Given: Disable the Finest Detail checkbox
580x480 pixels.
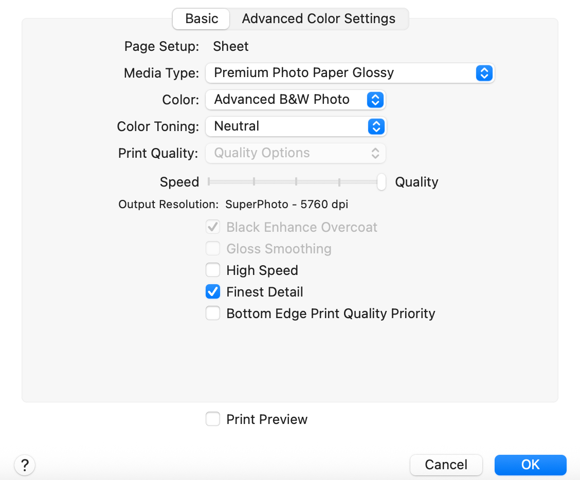Looking at the screenshot, I should [x=213, y=291].
